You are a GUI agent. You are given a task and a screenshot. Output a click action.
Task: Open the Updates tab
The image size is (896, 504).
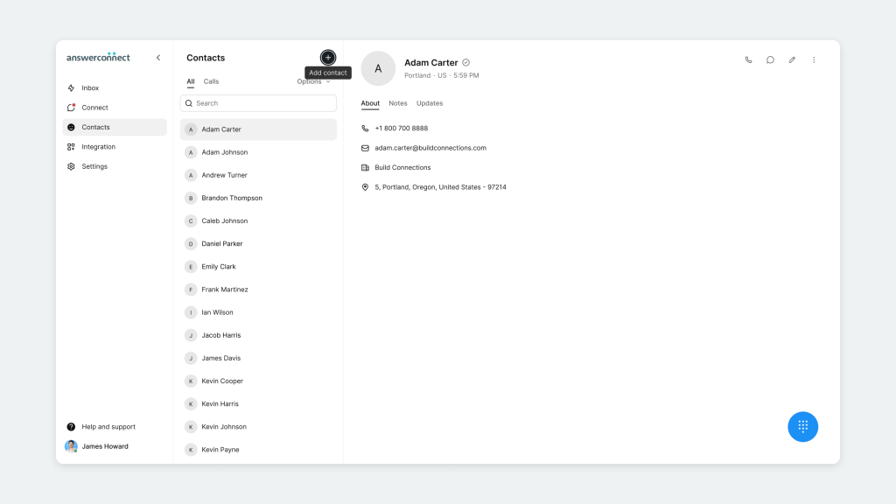[429, 103]
